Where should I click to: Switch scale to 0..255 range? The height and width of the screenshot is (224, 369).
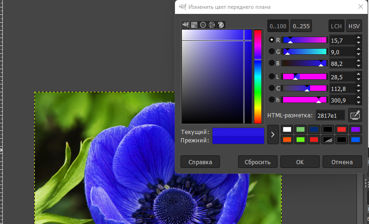coord(301,26)
